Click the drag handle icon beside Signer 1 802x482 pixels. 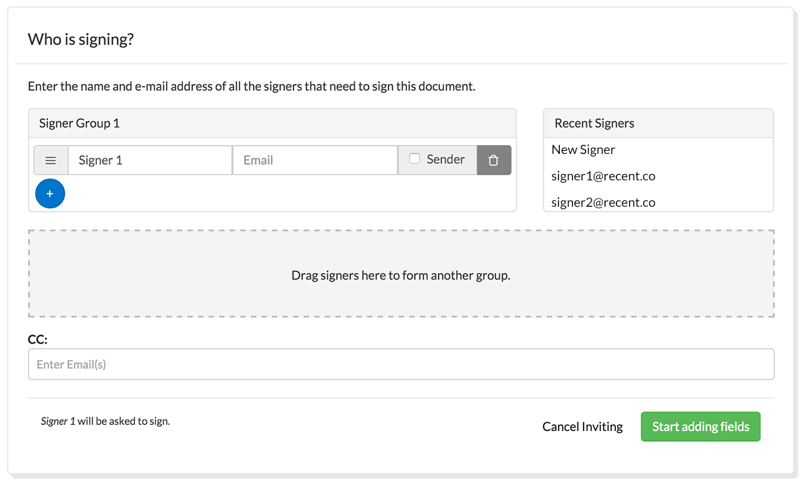click(51, 160)
